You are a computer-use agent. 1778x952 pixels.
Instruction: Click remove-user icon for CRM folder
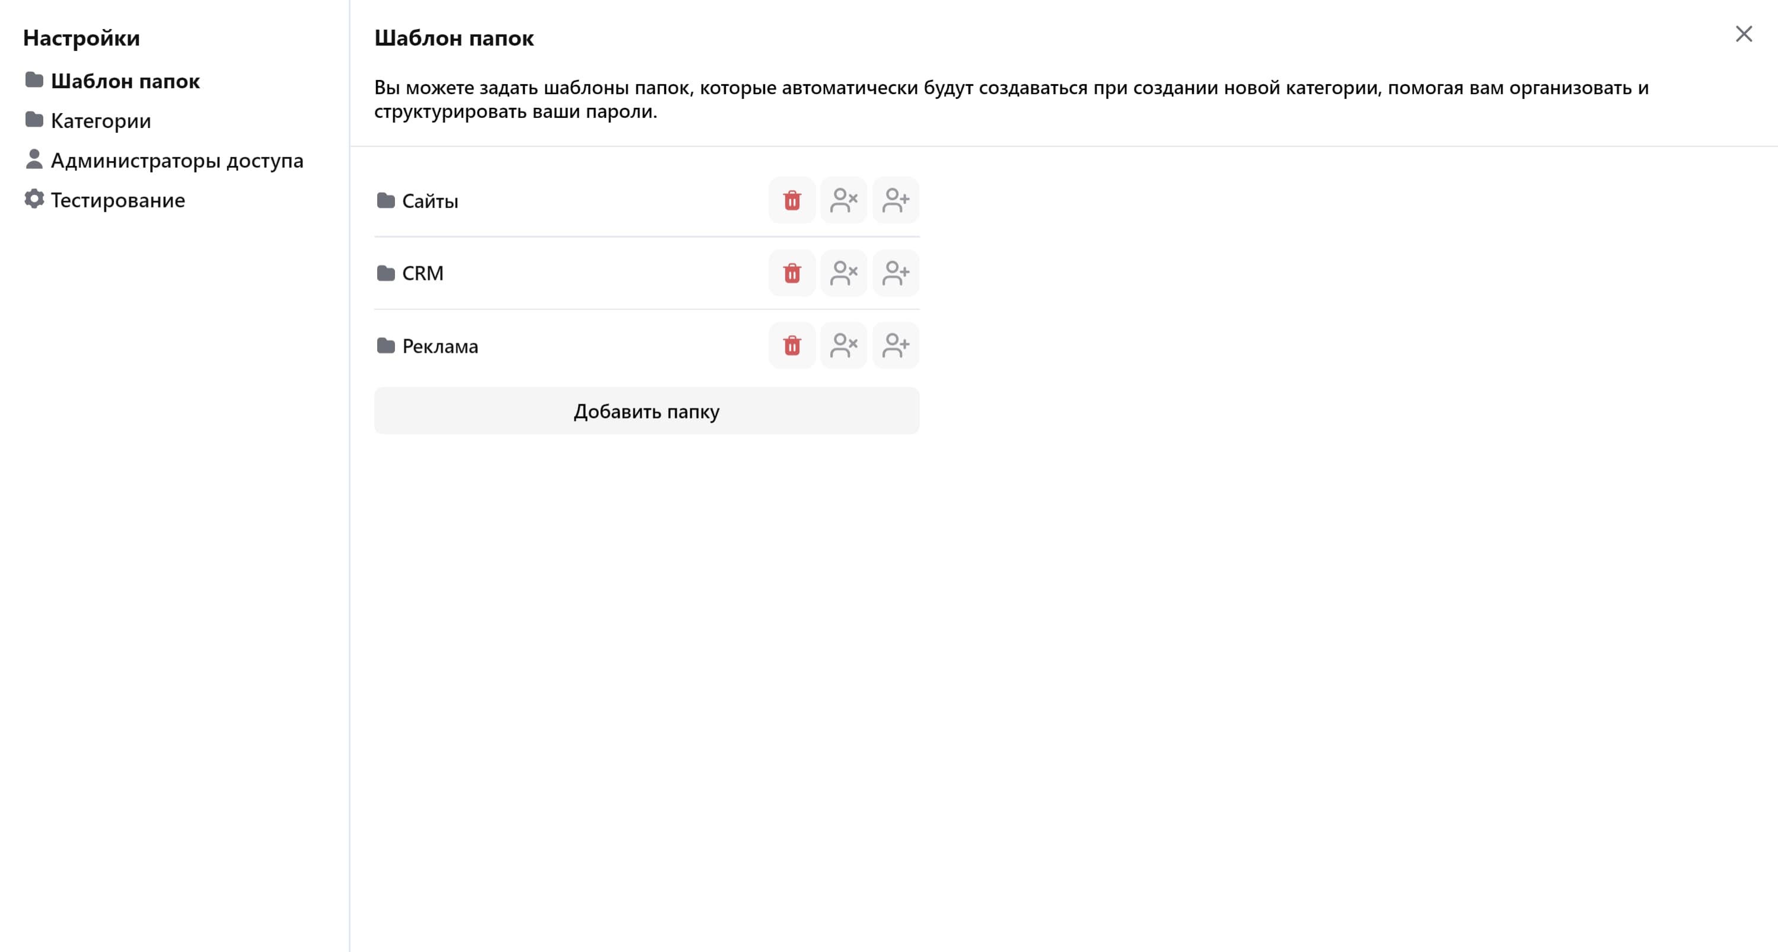pyautogui.click(x=843, y=273)
